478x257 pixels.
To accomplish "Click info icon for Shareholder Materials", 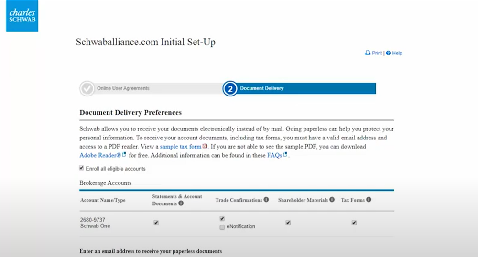I will 332,200.
